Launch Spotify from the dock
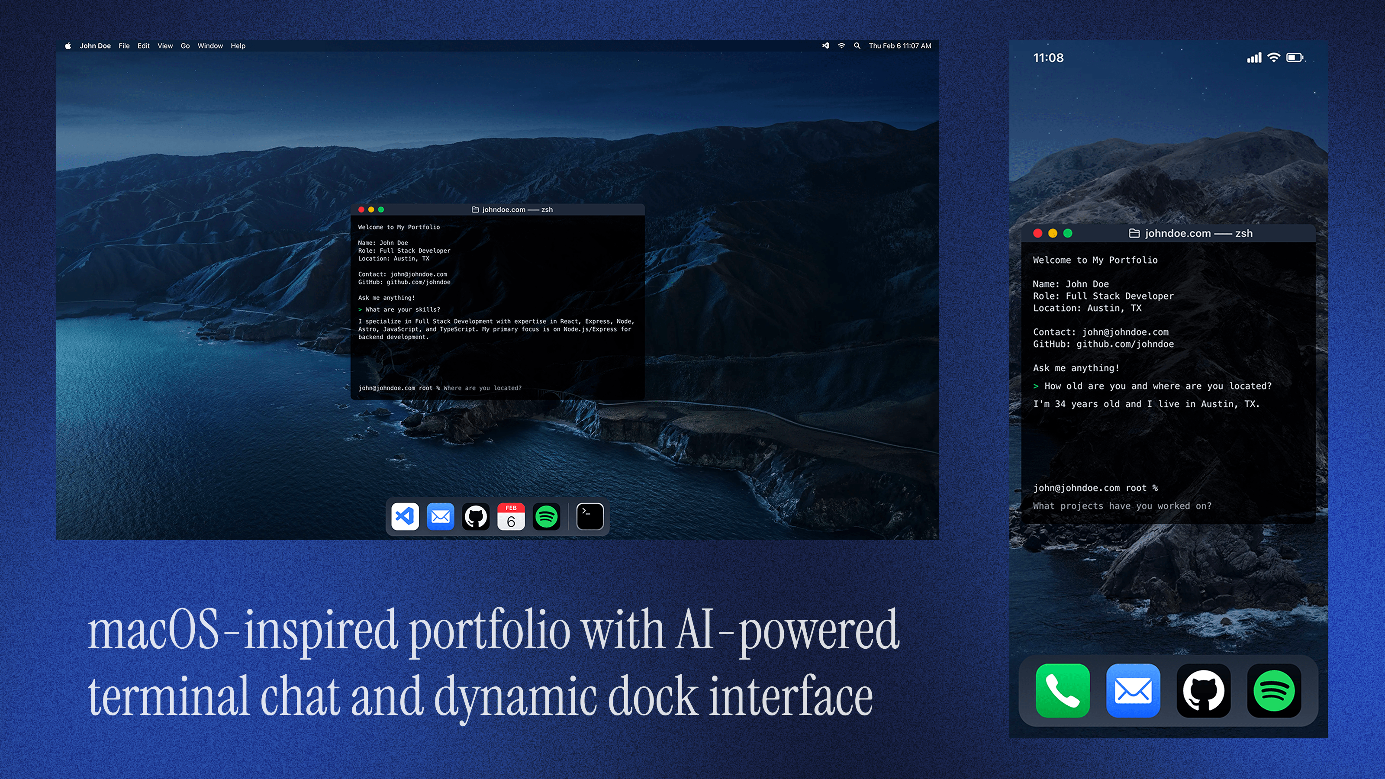The height and width of the screenshot is (779, 1385). coord(546,516)
